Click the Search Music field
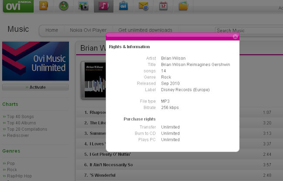 tap(249, 30)
